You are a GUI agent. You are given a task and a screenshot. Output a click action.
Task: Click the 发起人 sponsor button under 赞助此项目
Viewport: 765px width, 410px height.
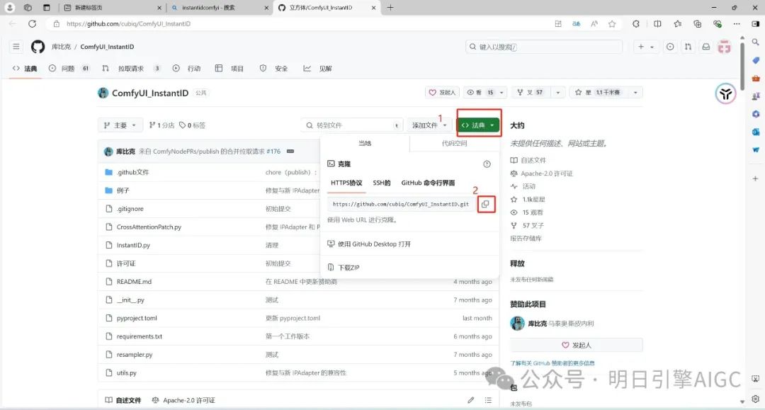(x=576, y=345)
